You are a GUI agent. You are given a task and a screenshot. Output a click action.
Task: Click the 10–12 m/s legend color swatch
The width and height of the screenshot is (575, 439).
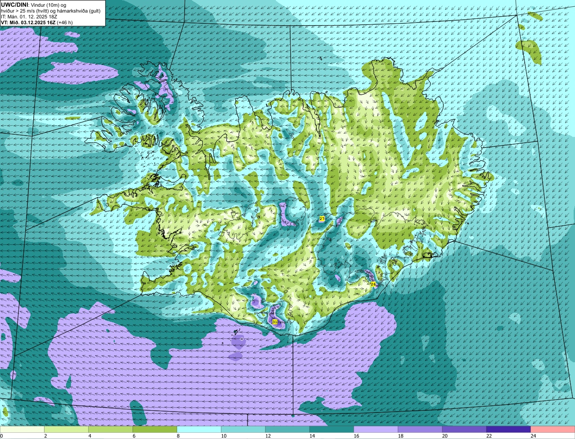(243, 430)
